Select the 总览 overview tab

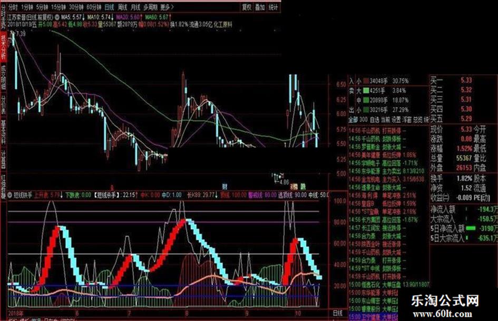(418, 120)
